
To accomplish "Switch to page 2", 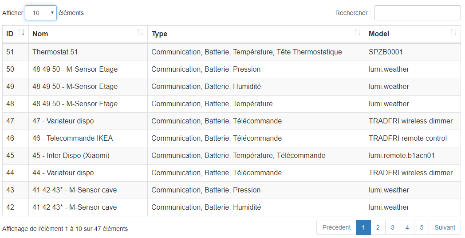I will 378,227.
